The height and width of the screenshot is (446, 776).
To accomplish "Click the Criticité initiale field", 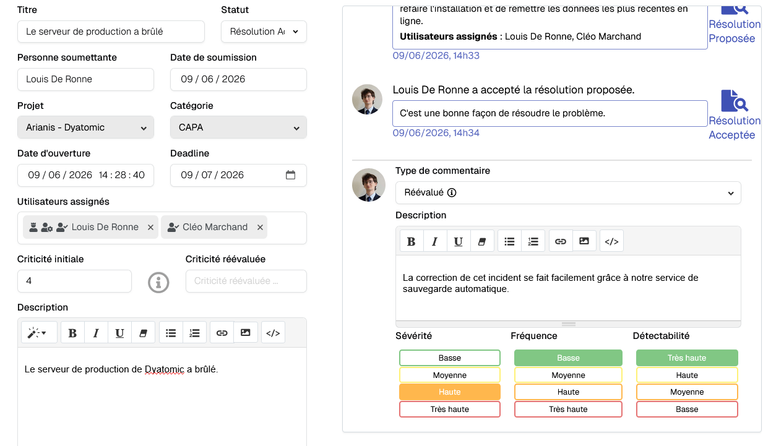I will click(x=74, y=281).
